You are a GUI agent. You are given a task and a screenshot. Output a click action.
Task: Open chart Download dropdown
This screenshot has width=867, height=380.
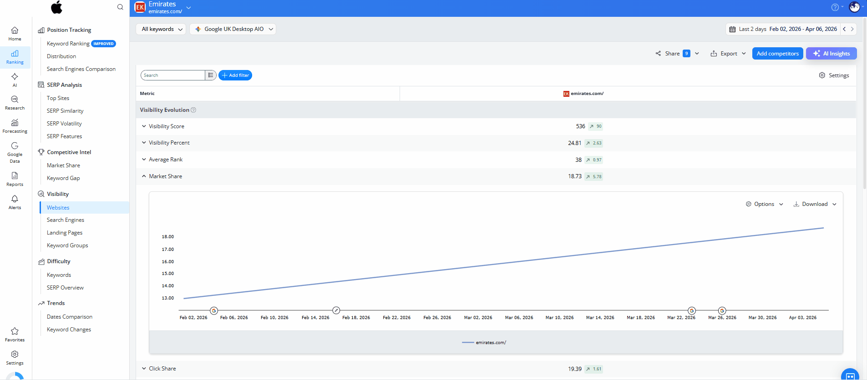pos(815,204)
